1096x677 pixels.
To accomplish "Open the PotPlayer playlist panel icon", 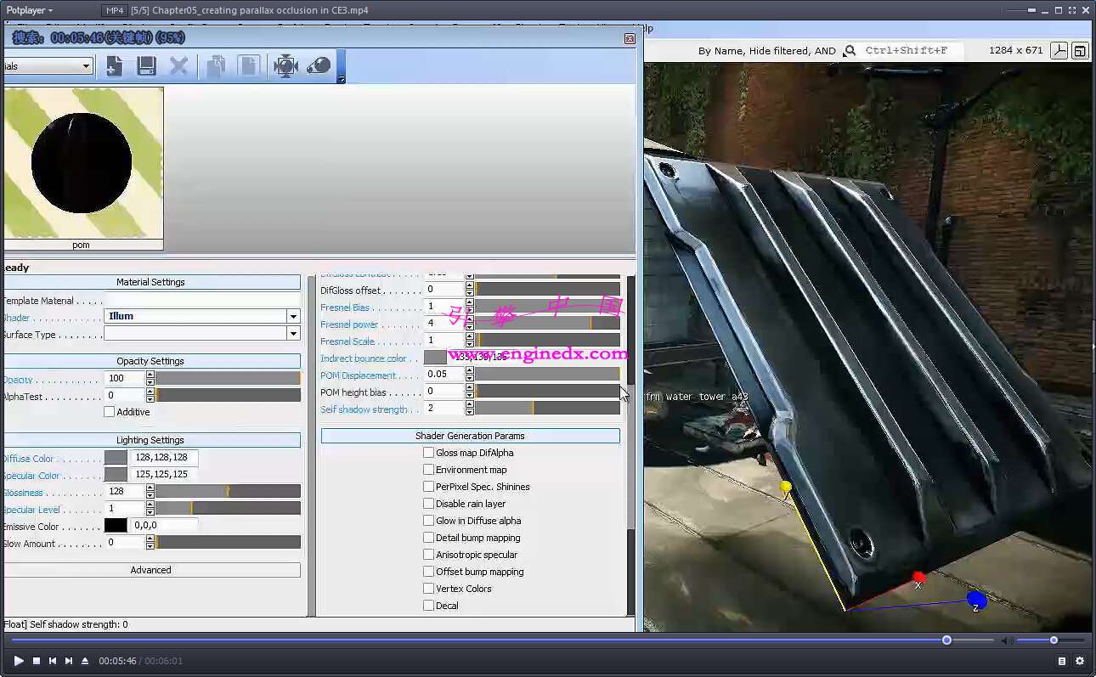I will tap(1062, 661).
